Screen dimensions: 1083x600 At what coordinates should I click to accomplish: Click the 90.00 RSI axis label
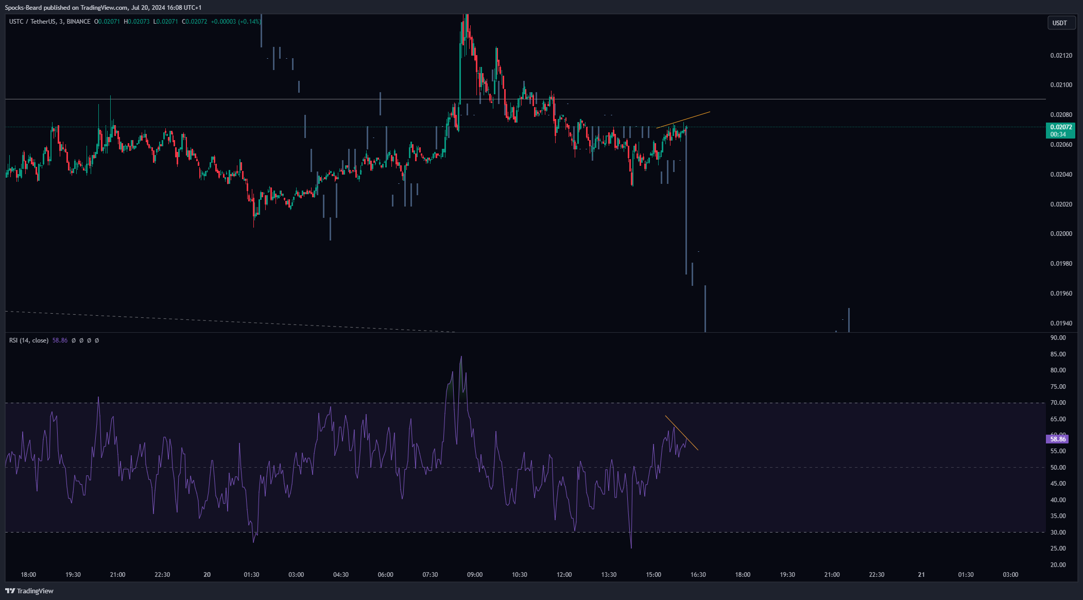[x=1058, y=338]
